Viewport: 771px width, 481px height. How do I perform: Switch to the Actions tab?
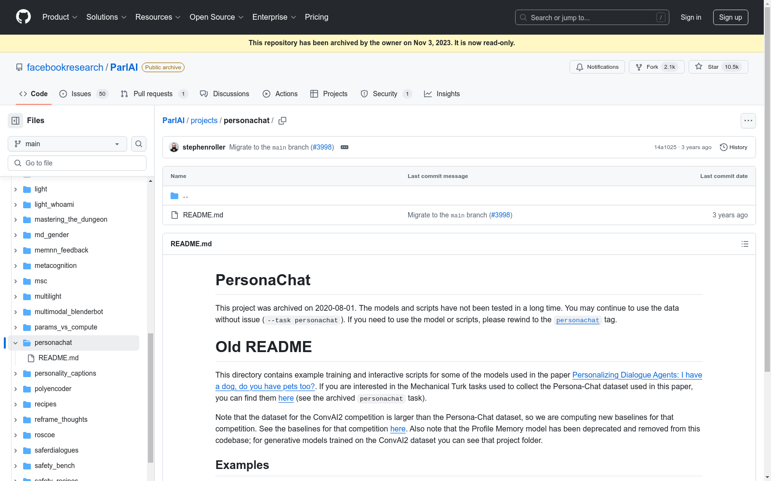280,94
